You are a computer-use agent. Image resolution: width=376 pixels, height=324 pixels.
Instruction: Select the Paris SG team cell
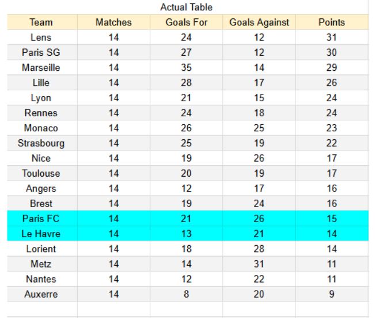pos(41,52)
